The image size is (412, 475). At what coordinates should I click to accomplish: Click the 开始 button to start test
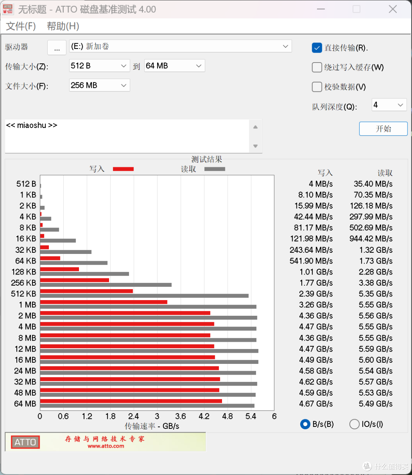pyautogui.click(x=383, y=129)
